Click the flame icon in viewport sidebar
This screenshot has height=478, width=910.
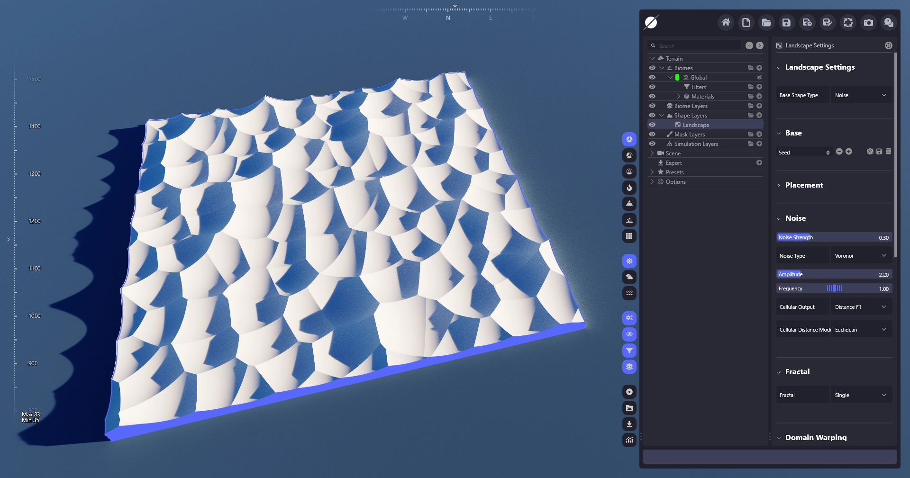629,188
